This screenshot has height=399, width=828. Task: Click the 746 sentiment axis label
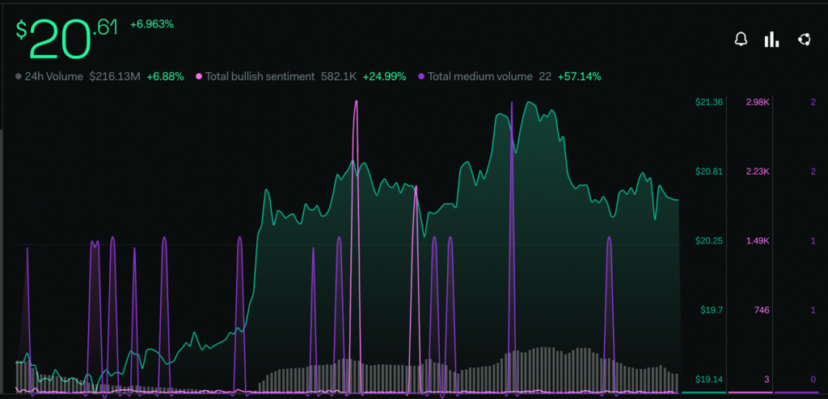(x=760, y=310)
